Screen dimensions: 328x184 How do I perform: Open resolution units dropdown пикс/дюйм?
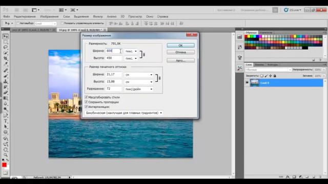tap(139, 89)
